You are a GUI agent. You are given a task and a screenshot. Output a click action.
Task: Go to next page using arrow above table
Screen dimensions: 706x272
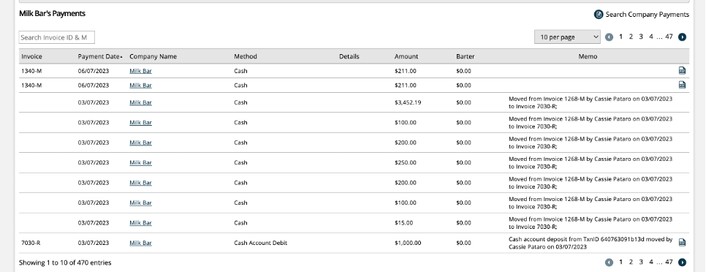(682, 37)
